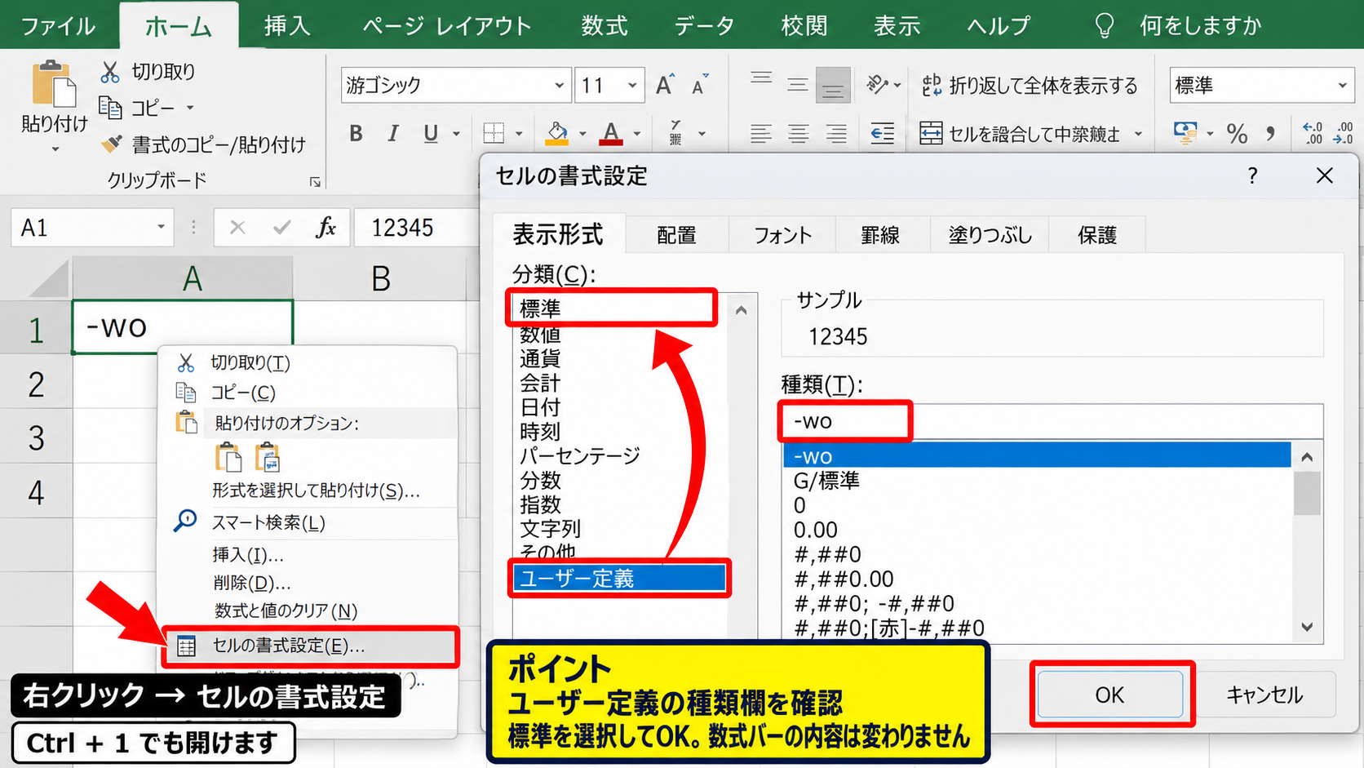Screen dimensions: 1364x768
Task: Click OK in the format dialog
Action: tap(1109, 695)
